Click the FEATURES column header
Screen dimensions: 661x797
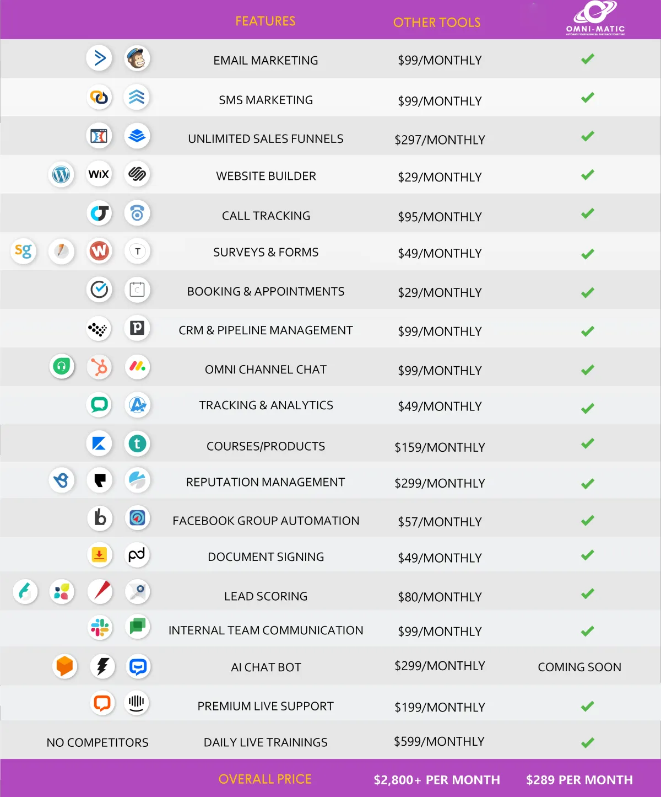pos(265,21)
